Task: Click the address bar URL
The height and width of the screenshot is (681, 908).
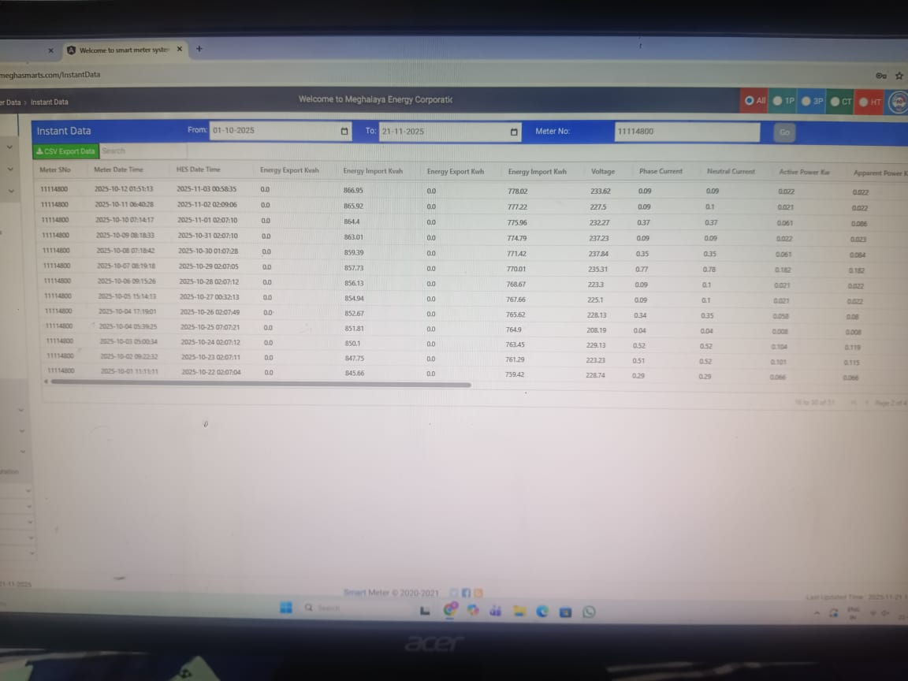Action: (x=50, y=75)
